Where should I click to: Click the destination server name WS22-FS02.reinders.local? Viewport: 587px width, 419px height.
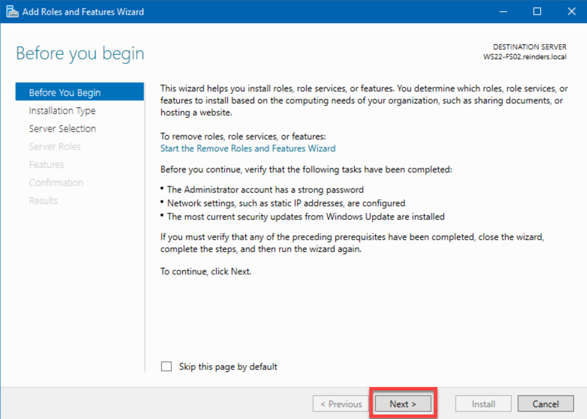525,56
